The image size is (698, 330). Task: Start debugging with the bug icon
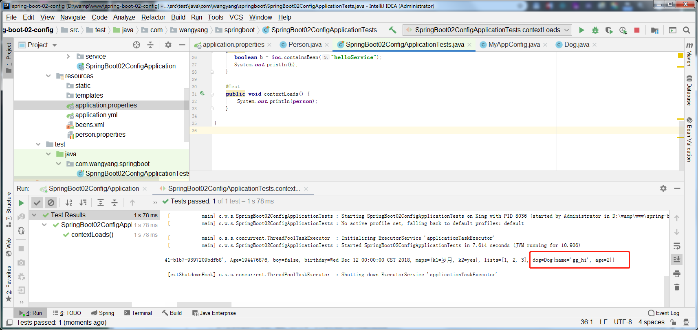point(595,30)
